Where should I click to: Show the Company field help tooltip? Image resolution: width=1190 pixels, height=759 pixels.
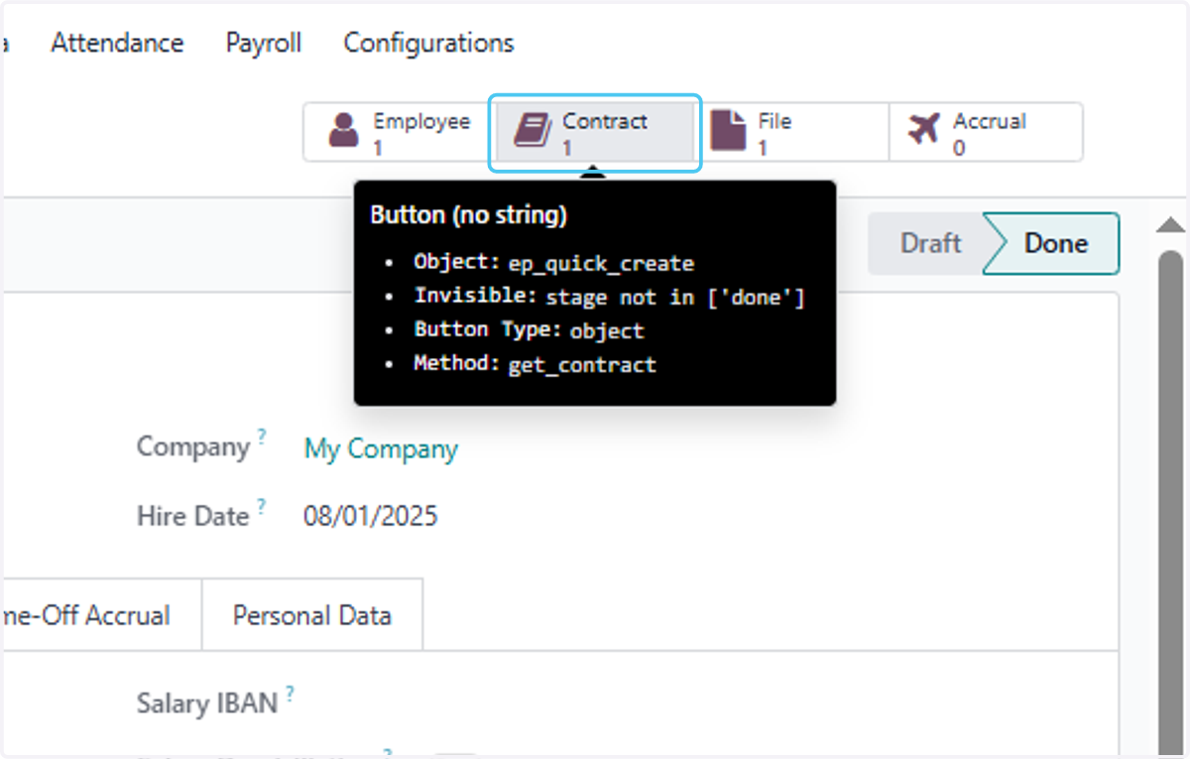[x=262, y=437]
